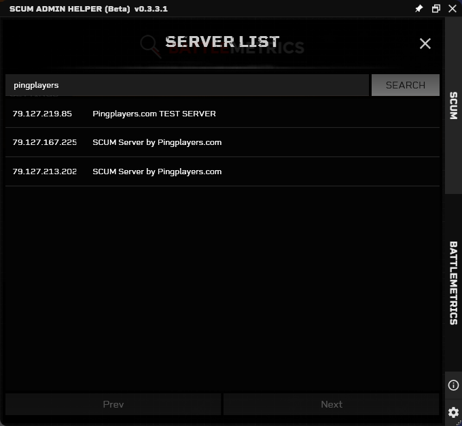The height and width of the screenshot is (426, 462).
Task: Go to previous page with Prev
Action: pyautogui.click(x=113, y=404)
